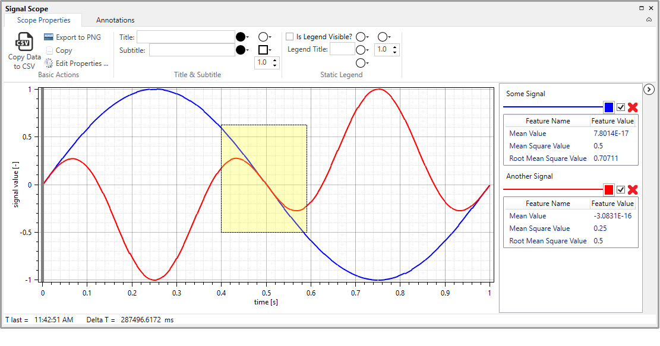Collapse the signal panel with the arrow circle
This screenshot has height=346, width=660.
click(649, 89)
